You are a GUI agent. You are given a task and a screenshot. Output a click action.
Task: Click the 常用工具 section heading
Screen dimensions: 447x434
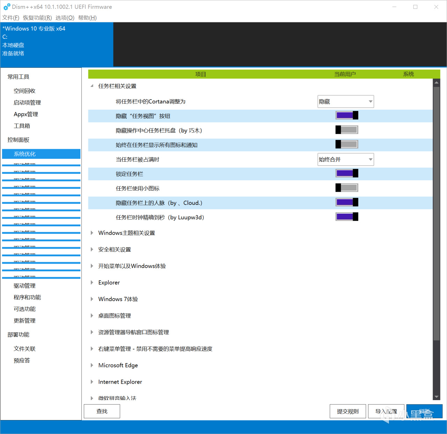coord(19,77)
